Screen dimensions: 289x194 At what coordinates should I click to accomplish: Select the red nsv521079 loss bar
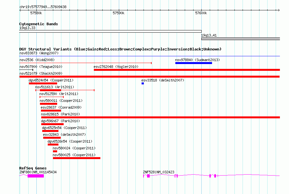point(149,77)
